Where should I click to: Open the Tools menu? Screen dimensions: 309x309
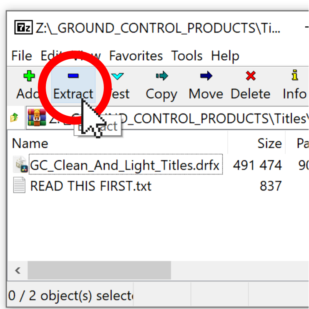187,56
